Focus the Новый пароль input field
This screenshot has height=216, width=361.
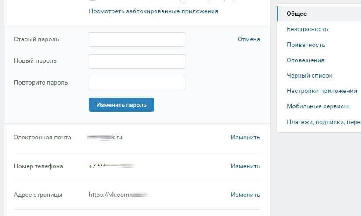[x=137, y=61]
